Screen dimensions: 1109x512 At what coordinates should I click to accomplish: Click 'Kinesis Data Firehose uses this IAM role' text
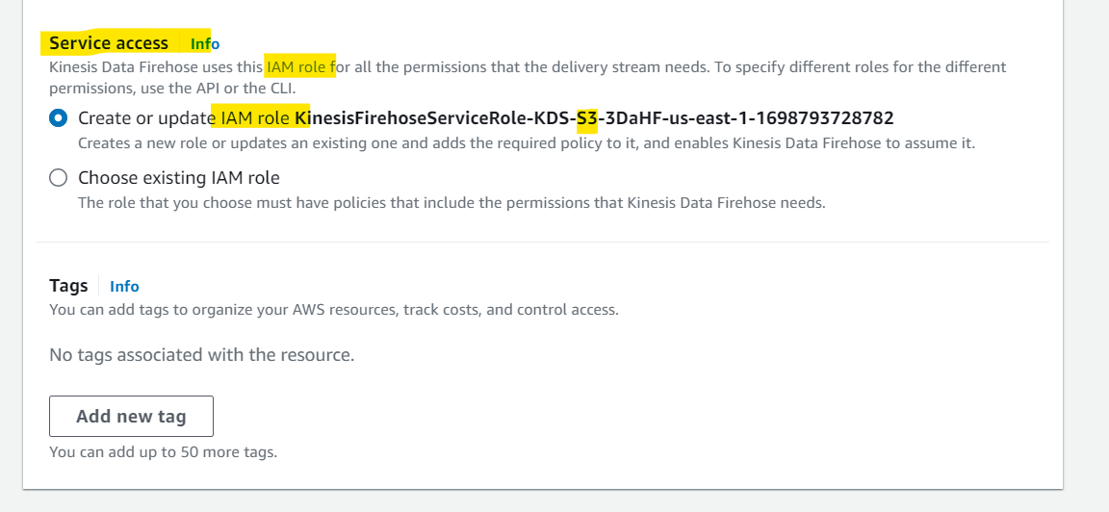[528, 79]
